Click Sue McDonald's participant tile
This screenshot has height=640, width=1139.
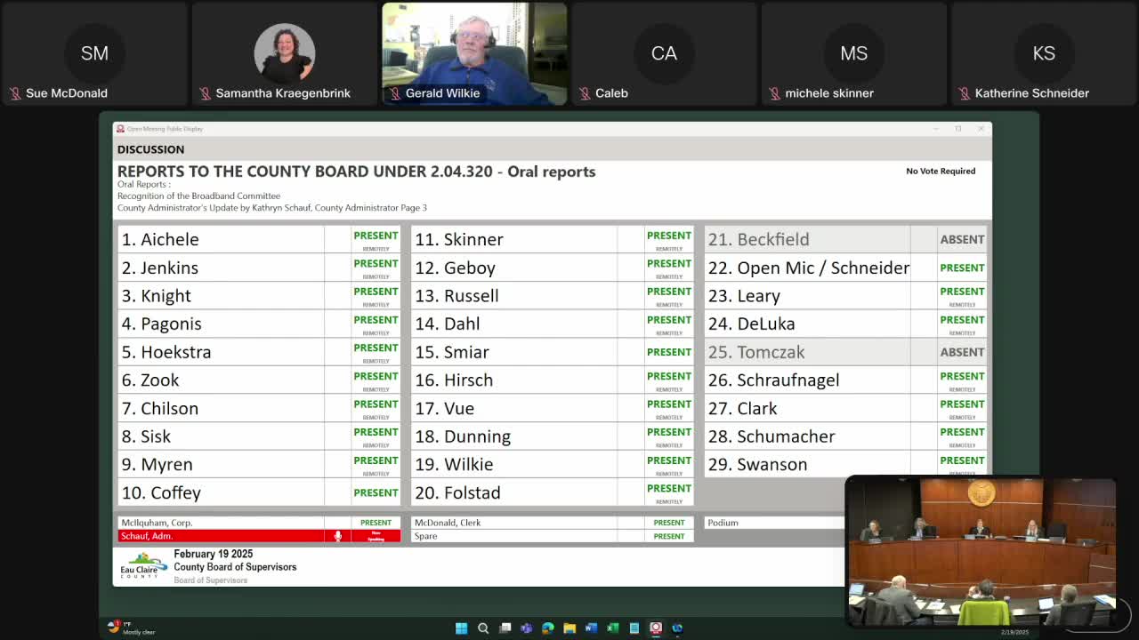click(x=94, y=54)
